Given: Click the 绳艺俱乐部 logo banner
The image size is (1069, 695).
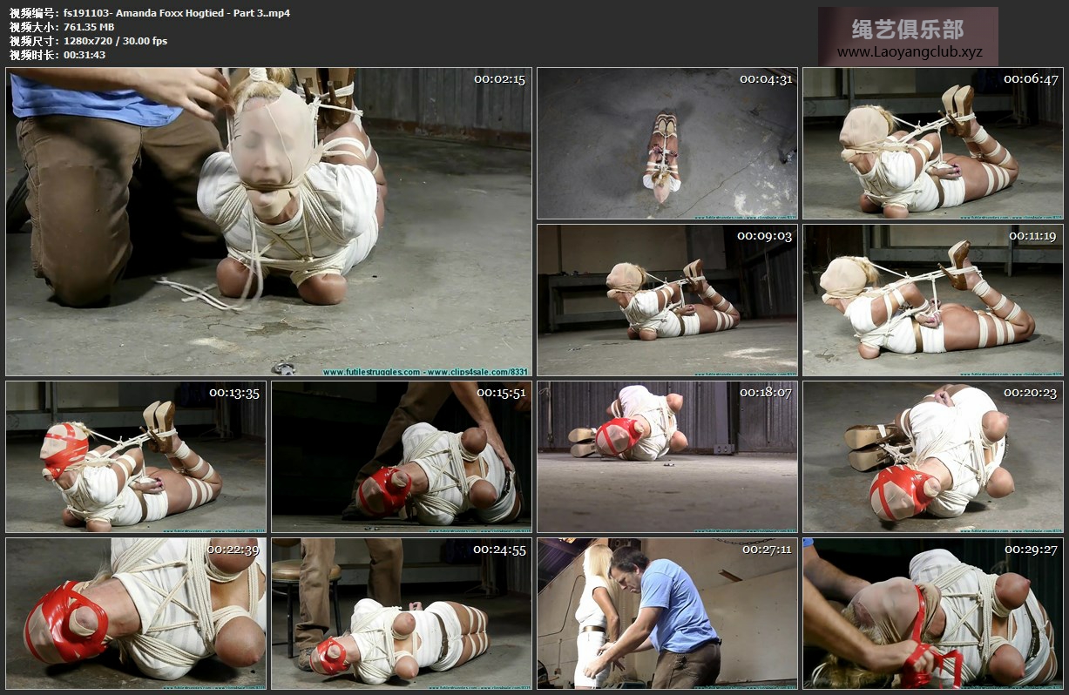Looking at the screenshot, I should coord(908,30).
